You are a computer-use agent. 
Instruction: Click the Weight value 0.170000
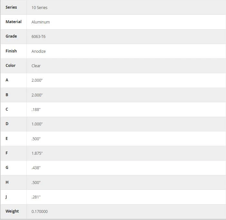click(x=39, y=211)
